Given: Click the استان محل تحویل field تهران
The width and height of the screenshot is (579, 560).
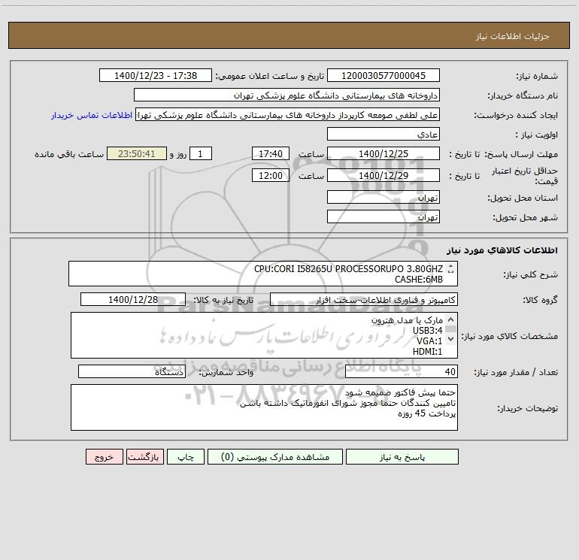Looking at the screenshot, I should [383, 197].
